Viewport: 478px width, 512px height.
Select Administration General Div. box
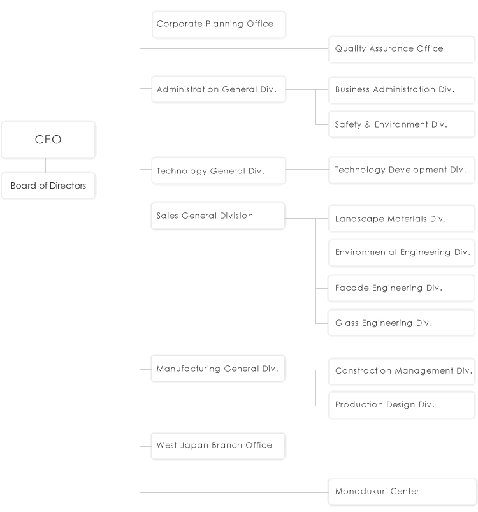tap(218, 89)
